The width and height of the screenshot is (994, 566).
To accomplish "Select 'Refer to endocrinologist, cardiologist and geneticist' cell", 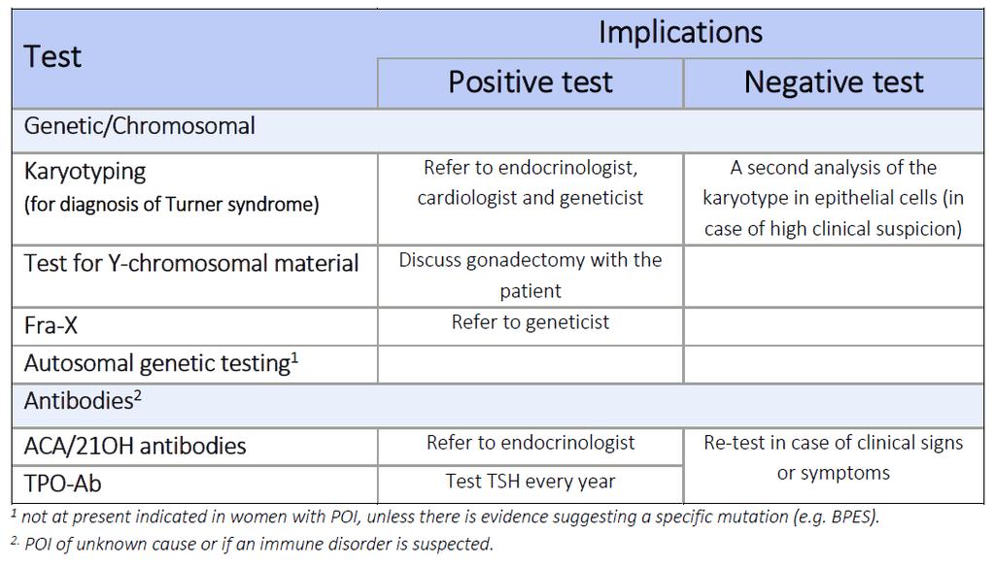I will 531,199.
